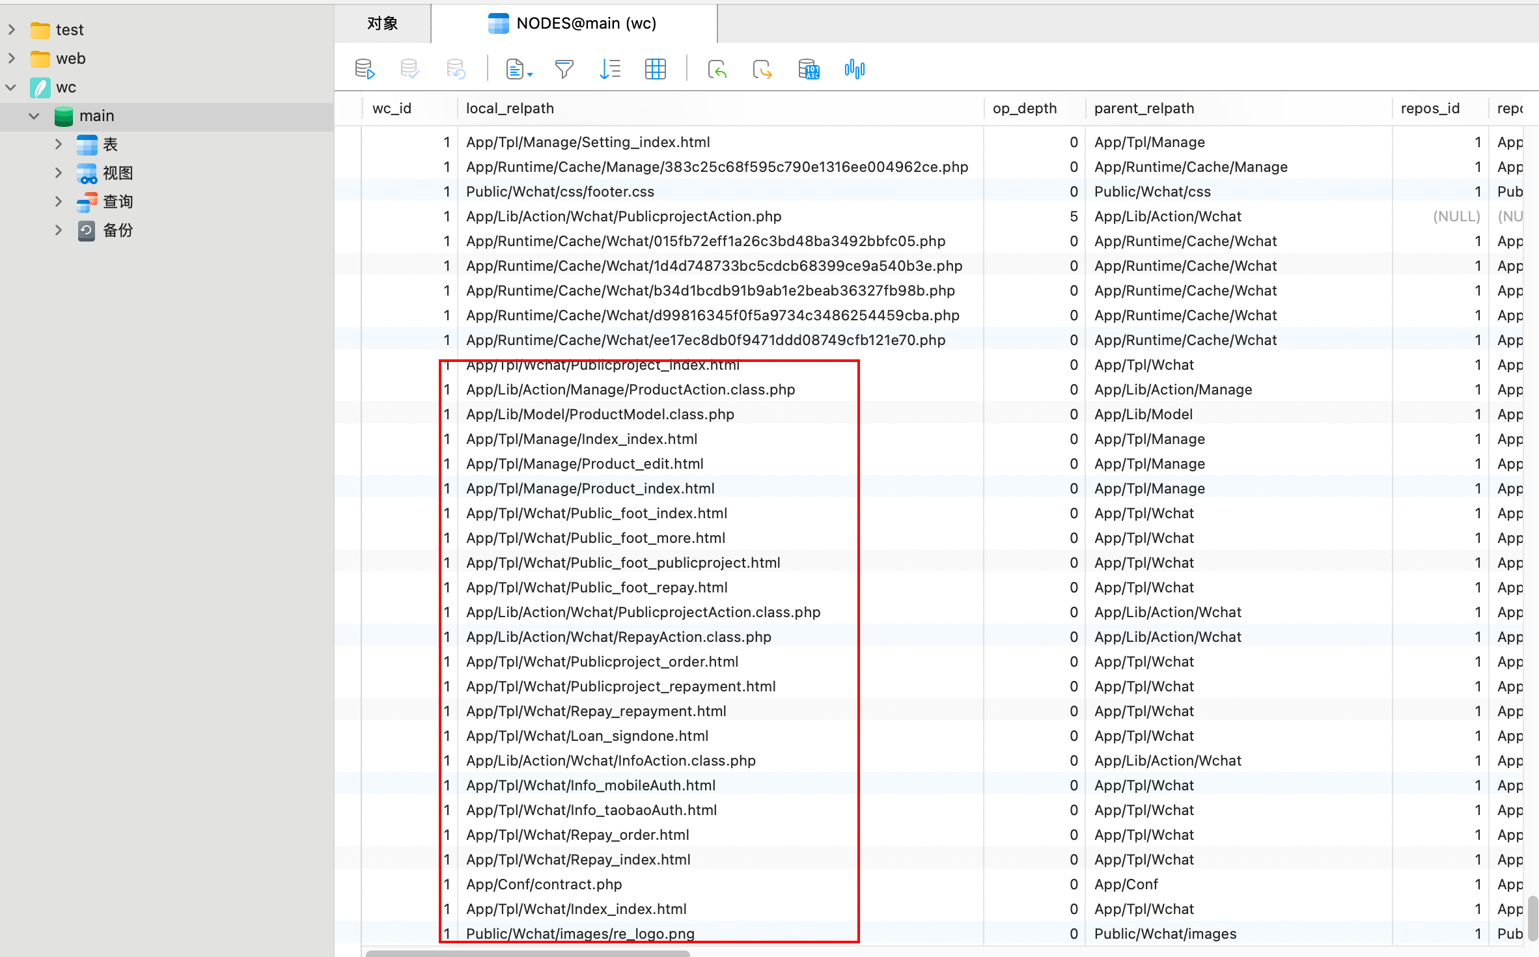Open dropdown arrow beside text view icon

pyautogui.click(x=530, y=75)
